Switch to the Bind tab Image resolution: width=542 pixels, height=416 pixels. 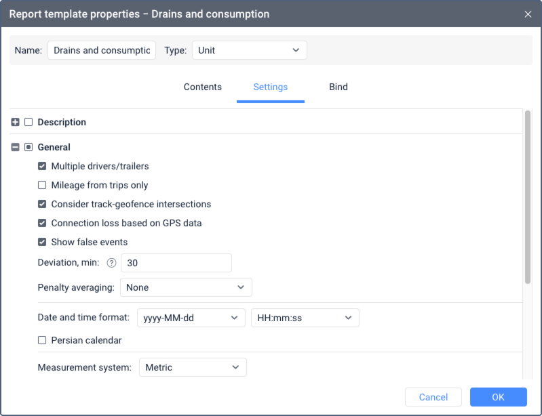338,87
